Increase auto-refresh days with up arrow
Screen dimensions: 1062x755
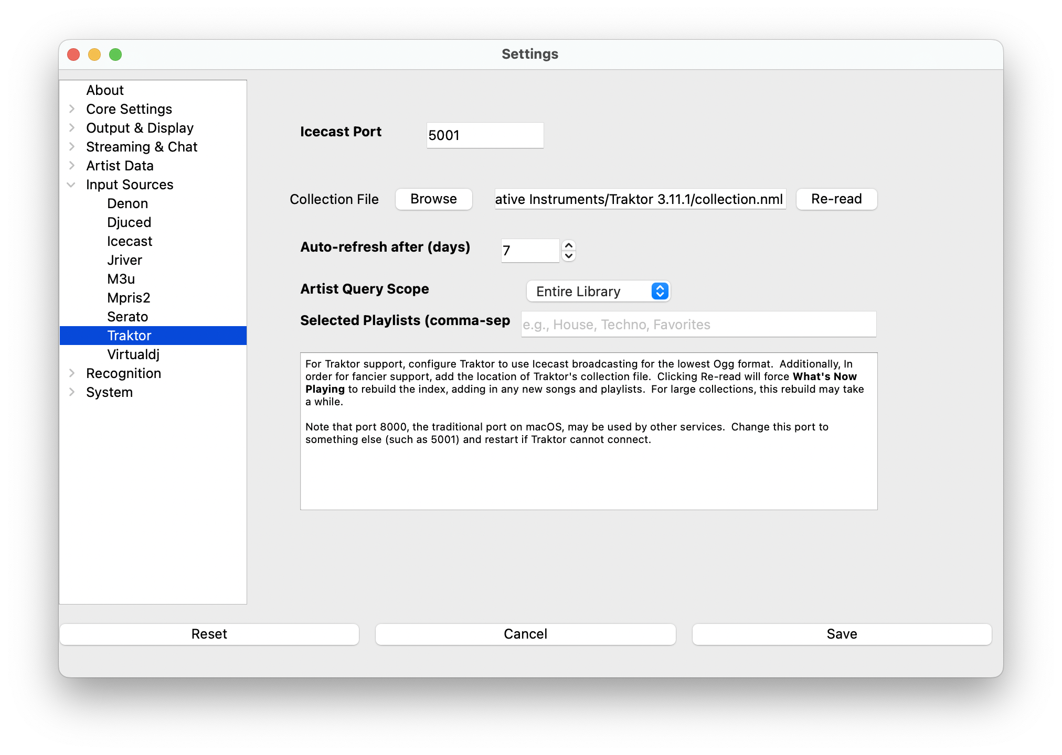pyautogui.click(x=569, y=245)
